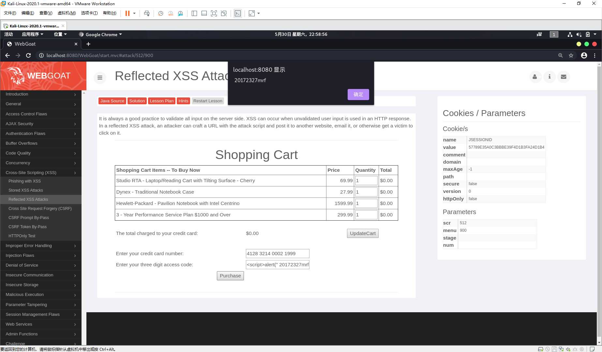Viewport: 602px width, 352px height.
Task: Open the 选项卡(T) menu
Action: click(89, 13)
